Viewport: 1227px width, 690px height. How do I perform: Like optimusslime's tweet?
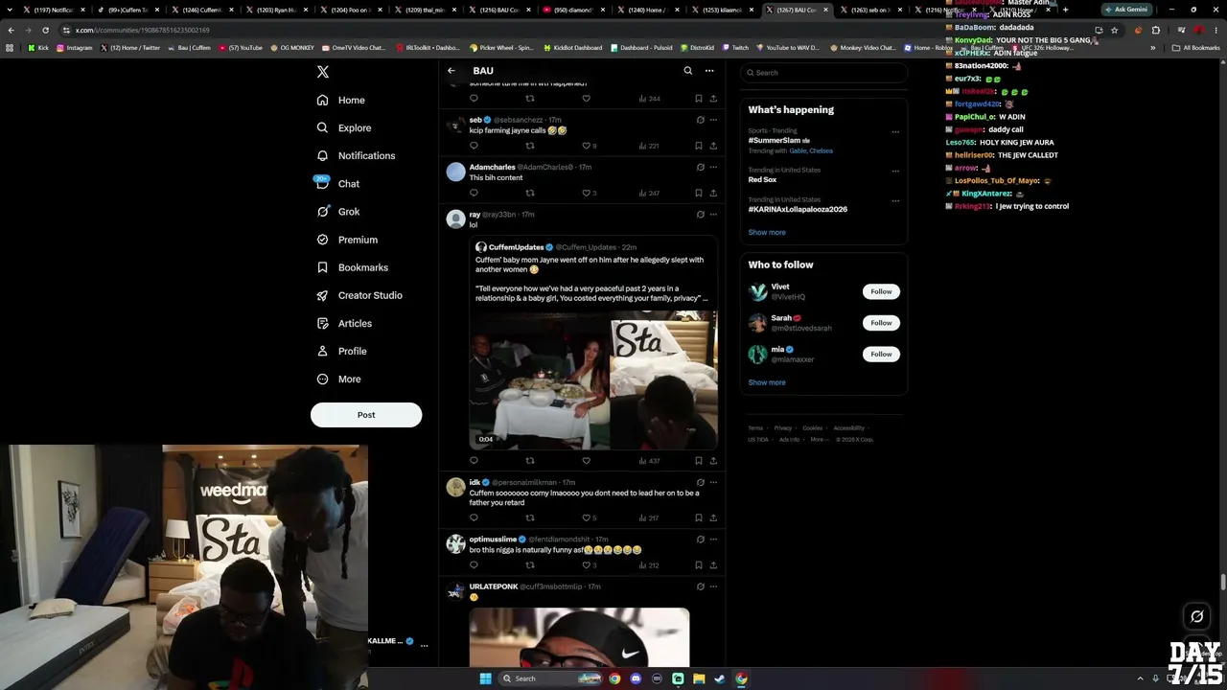tap(587, 564)
